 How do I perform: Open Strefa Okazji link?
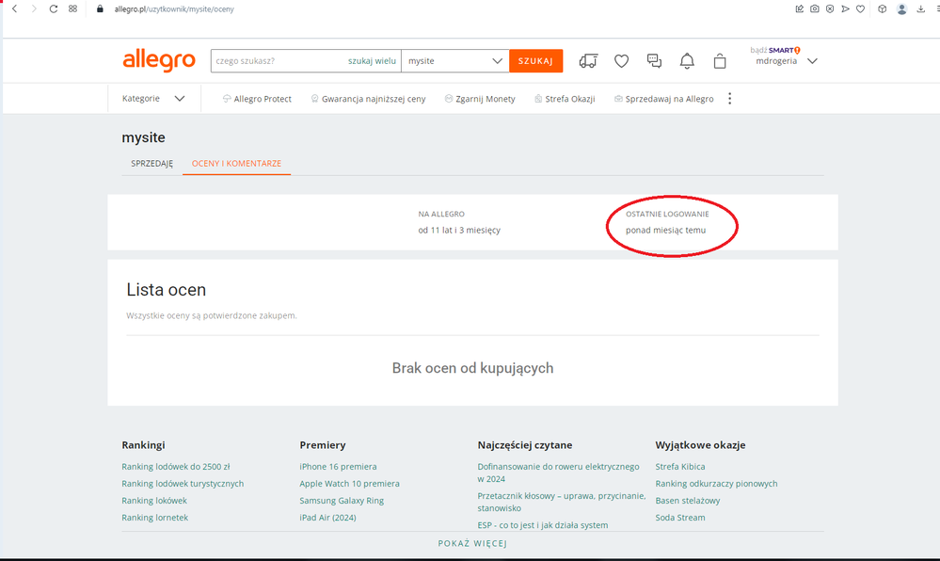point(565,99)
